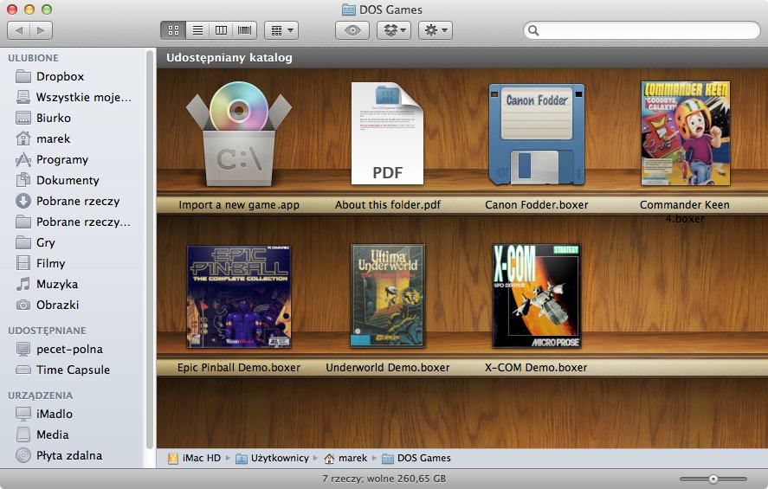This screenshot has height=489, width=768.
Task: Switch to list view mode
Action: 197,30
